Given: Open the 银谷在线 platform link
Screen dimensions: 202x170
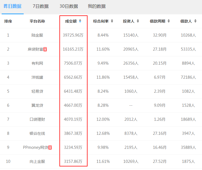Looking at the screenshot, I should 37,133.
